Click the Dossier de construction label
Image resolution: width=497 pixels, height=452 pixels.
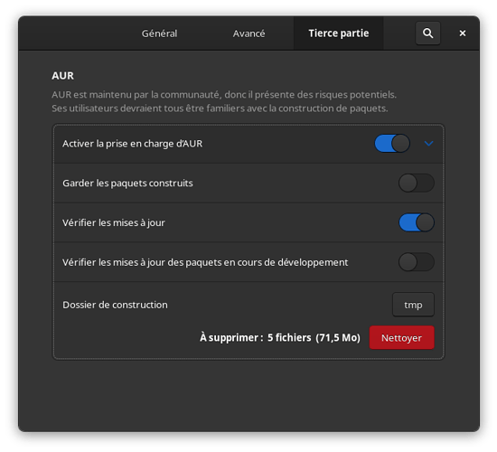115,305
